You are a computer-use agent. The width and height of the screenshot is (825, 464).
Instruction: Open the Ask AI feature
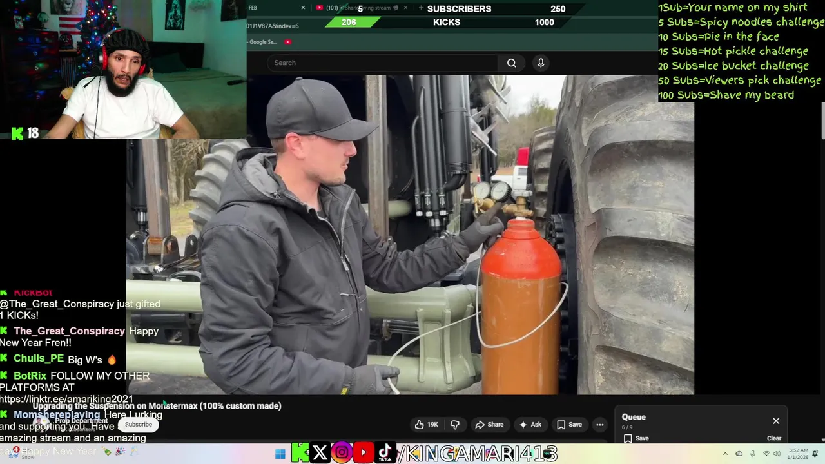click(x=530, y=424)
